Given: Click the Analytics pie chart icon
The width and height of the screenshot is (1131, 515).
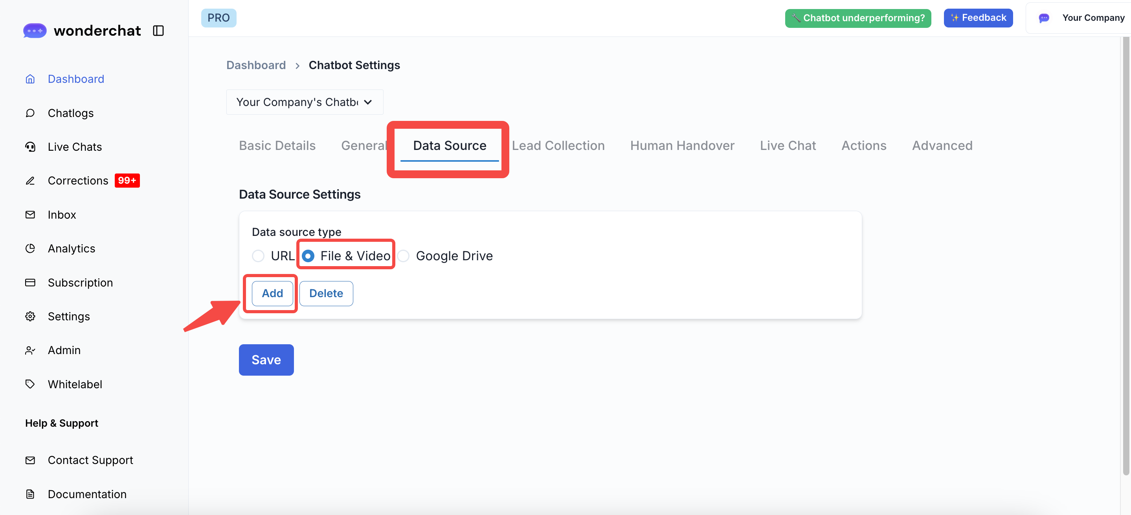Looking at the screenshot, I should [30, 249].
